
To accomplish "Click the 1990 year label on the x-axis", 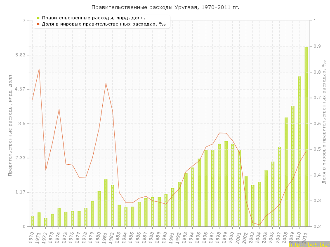I will 165,236.
